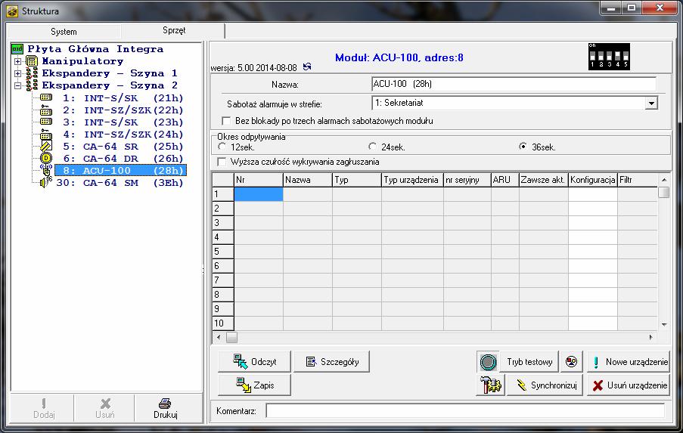Click the icon of 4: INT-SZ/SZK module
The width and height of the screenshot is (683, 433).
[x=45, y=134]
